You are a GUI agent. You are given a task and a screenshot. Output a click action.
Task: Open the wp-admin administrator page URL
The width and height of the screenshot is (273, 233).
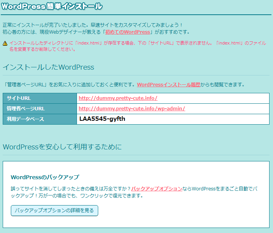(x=132, y=109)
